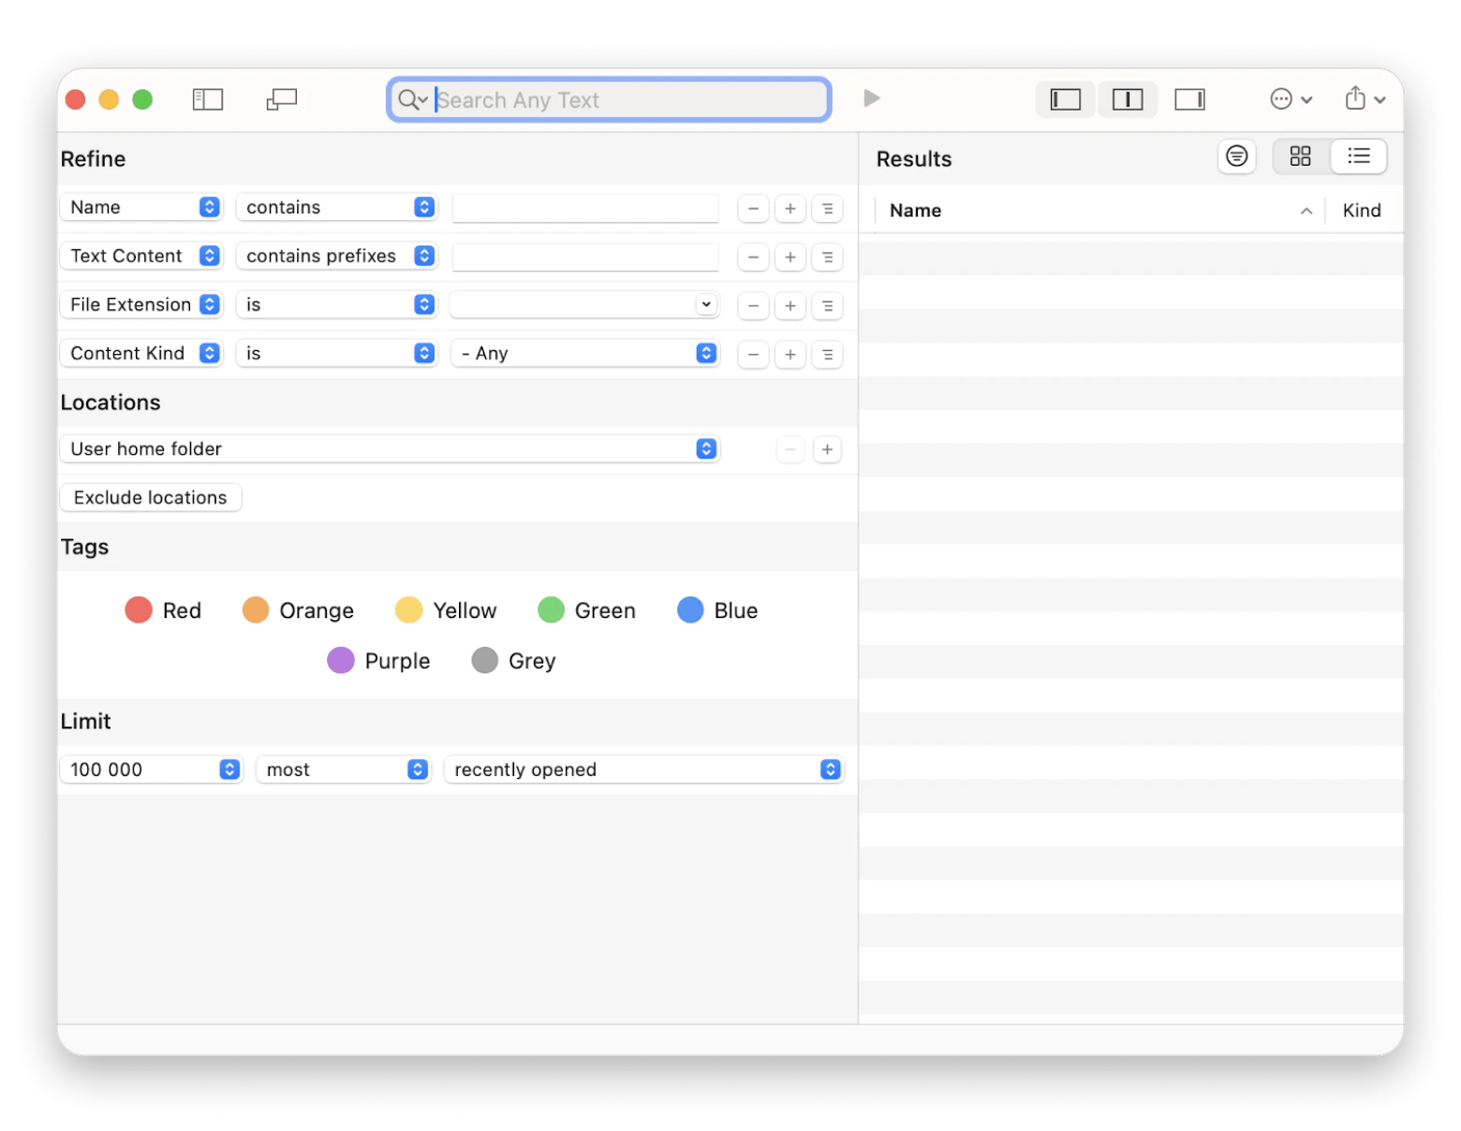The width and height of the screenshot is (1461, 1131).
Task: Switch results to grid view
Action: (x=1300, y=156)
